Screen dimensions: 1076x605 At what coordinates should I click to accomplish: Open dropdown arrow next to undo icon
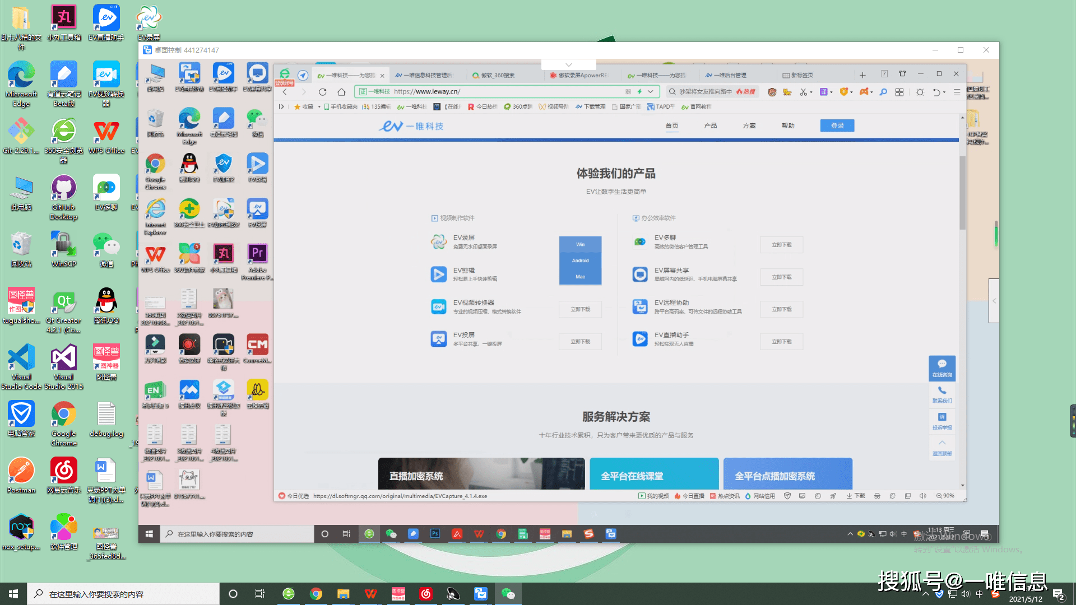point(944,92)
